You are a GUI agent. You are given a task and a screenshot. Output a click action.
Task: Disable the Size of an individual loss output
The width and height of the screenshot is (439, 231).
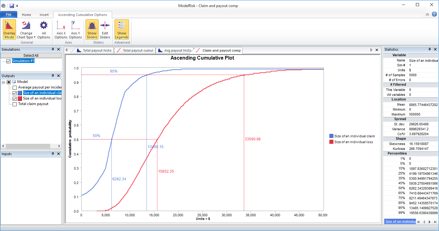(x=14, y=98)
